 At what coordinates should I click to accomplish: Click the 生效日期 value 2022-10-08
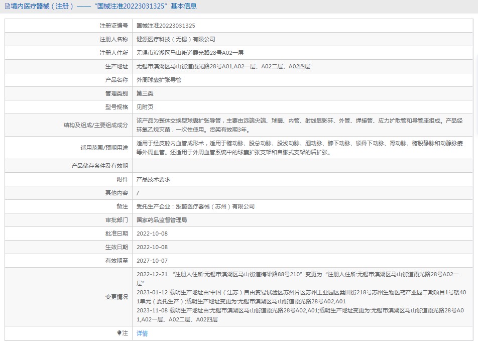(152, 247)
